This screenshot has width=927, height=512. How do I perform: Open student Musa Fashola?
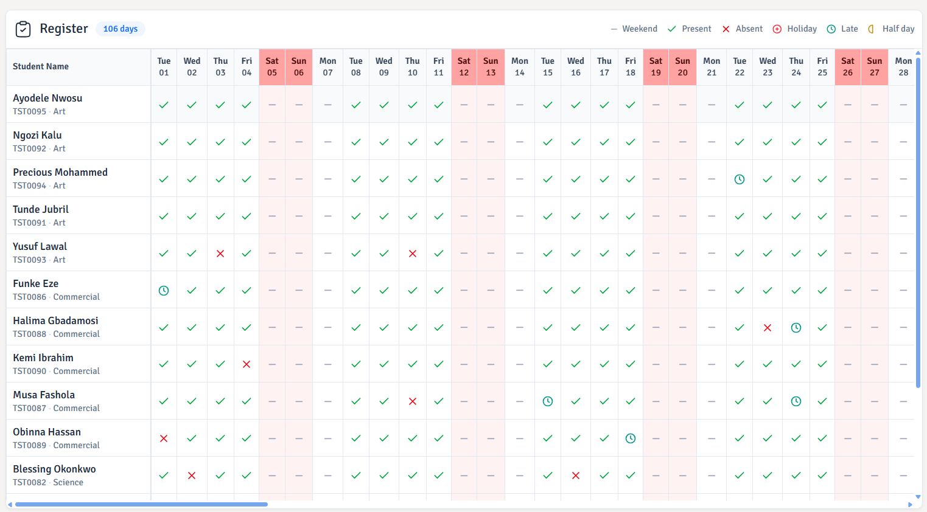[x=44, y=395]
